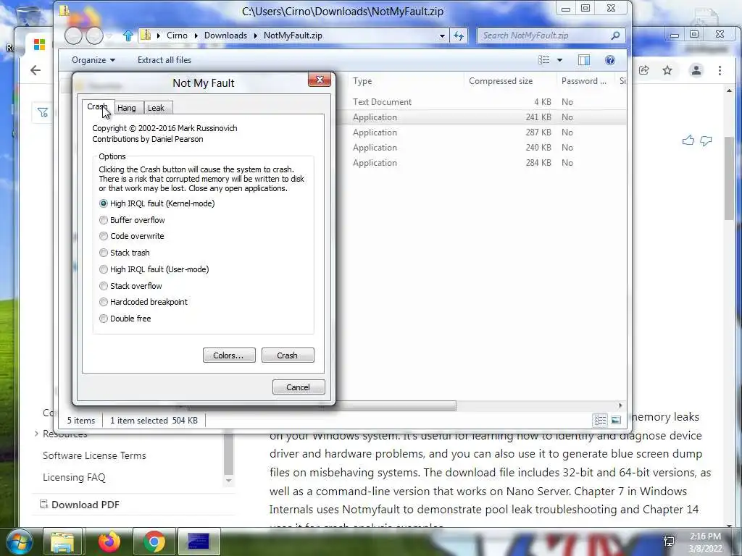The height and width of the screenshot is (556, 742).
Task: Open Explorer help icon
Action: click(x=610, y=60)
